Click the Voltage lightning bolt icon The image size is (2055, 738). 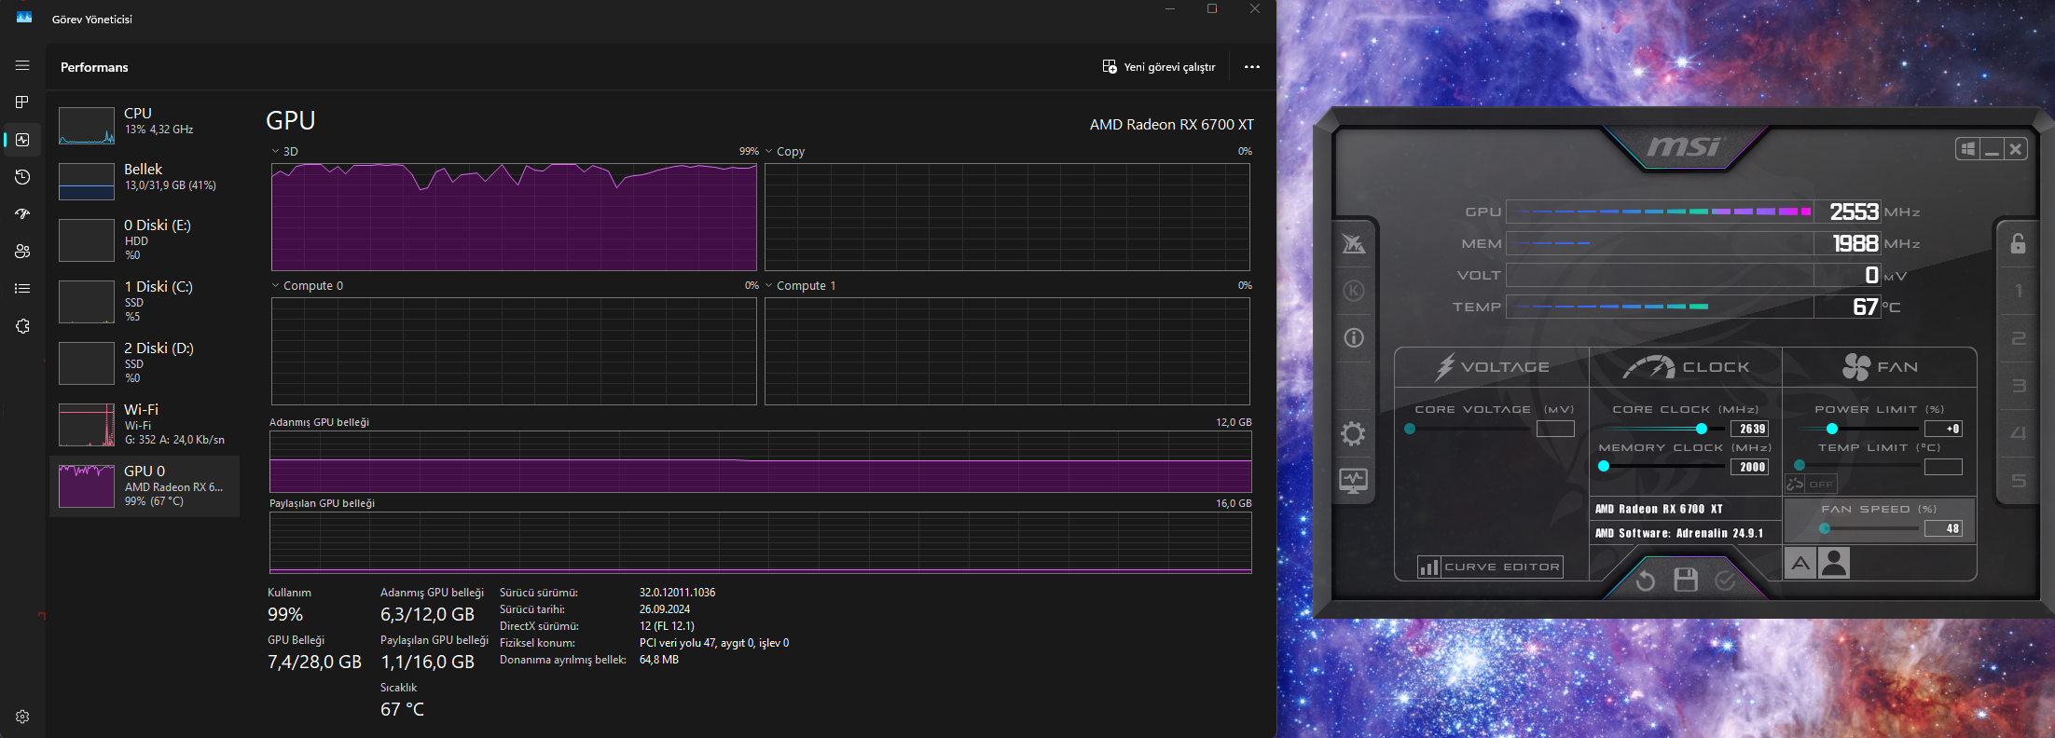[1445, 367]
